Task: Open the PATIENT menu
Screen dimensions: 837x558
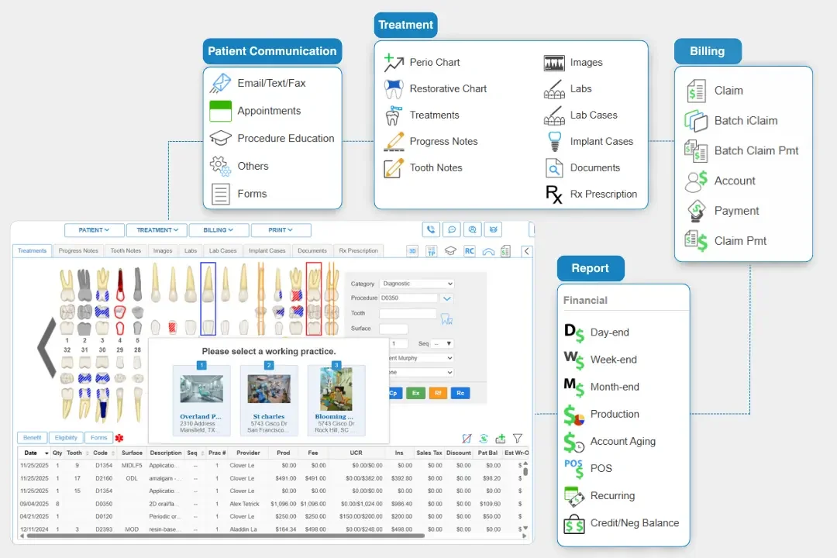Action: [94, 229]
